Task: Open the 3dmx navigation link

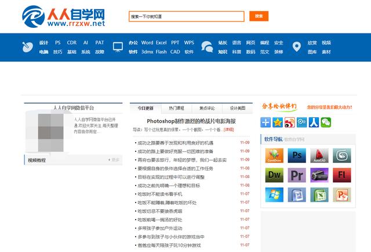Action: (147, 52)
